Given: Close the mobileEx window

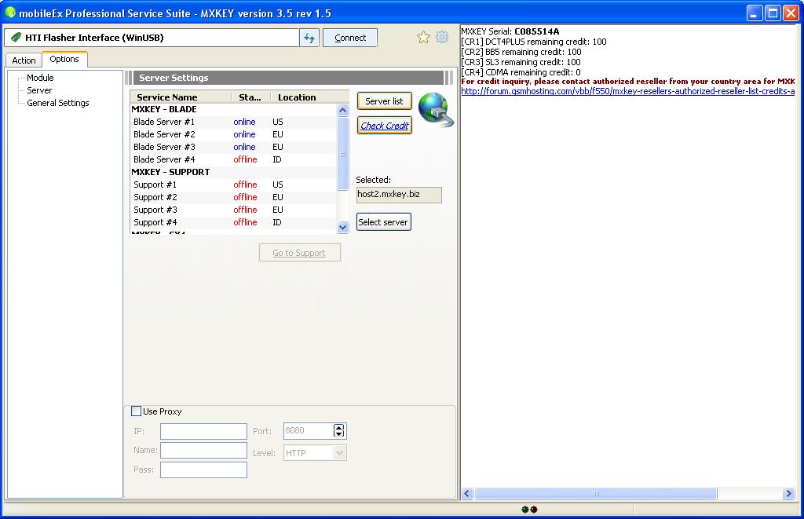Looking at the screenshot, I should (791, 13).
